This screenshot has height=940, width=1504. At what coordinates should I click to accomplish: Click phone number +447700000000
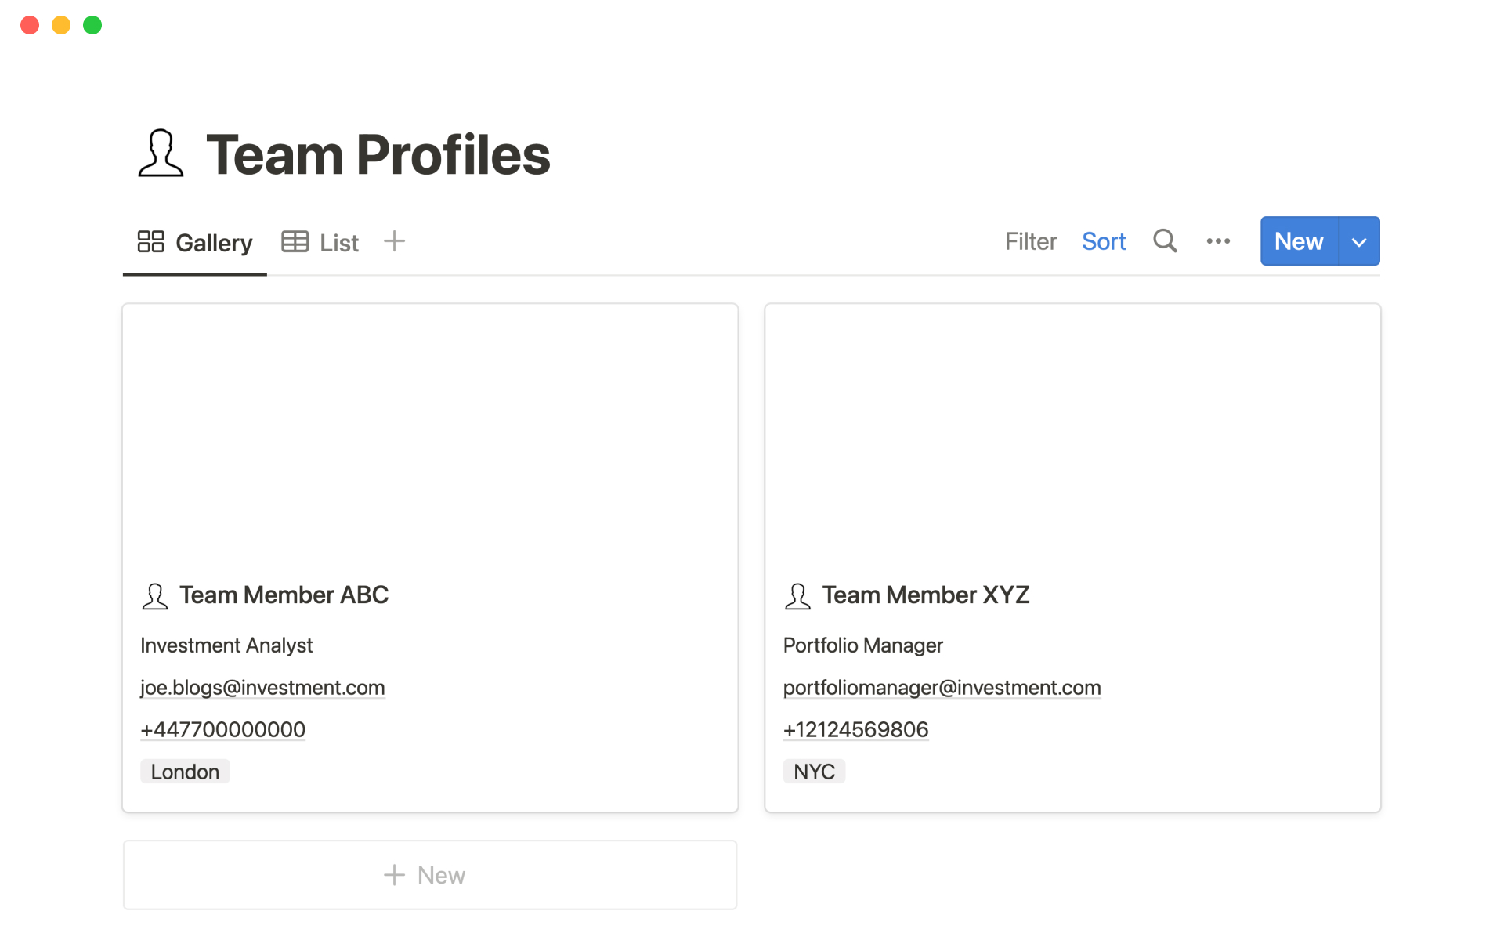[223, 730]
